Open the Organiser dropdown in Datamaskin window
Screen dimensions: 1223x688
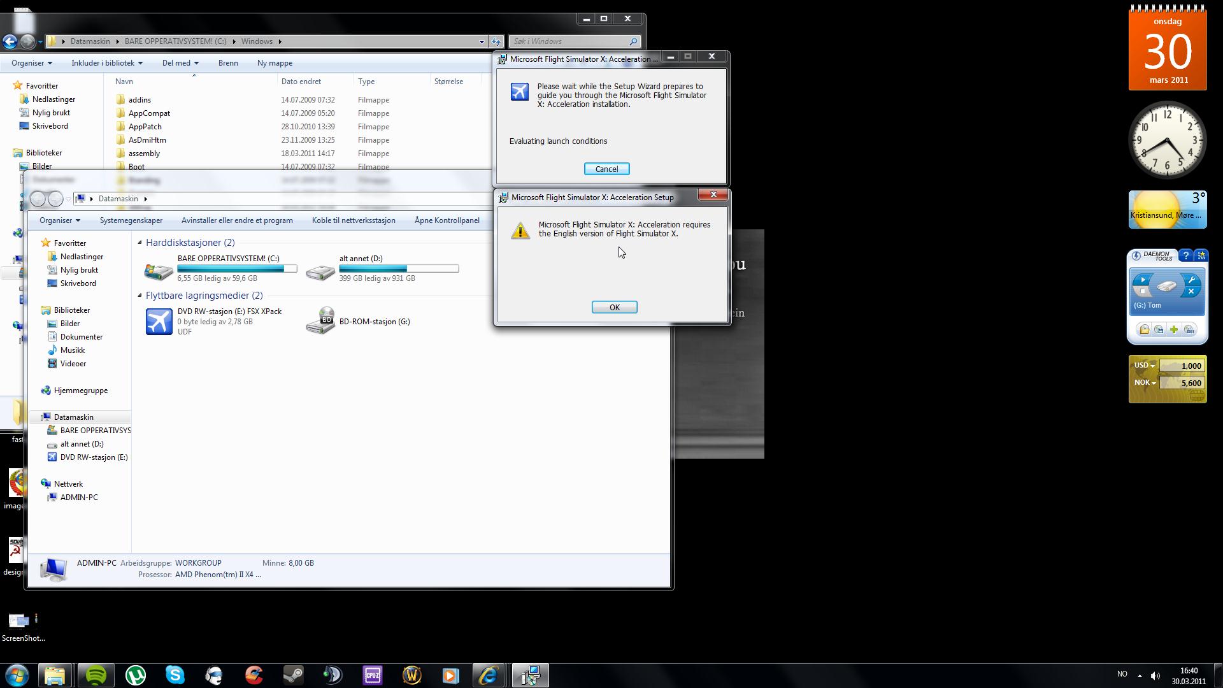click(x=60, y=220)
